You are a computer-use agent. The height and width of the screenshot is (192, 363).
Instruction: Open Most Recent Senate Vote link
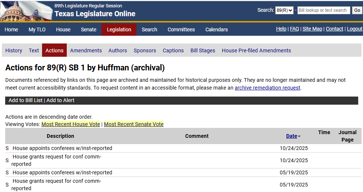tap(134, 124)
